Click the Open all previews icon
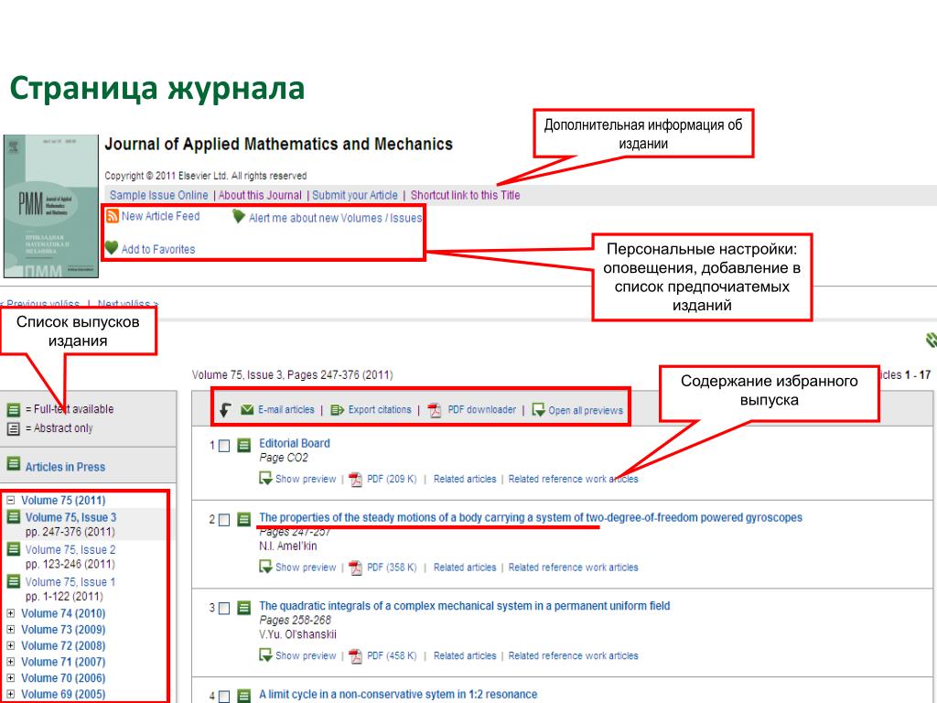 point(538,409)
